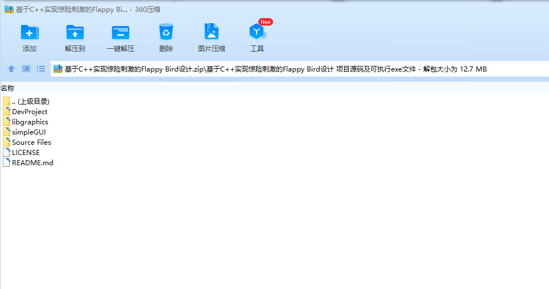
Task: Select the libgraphics folder
Action: (26, 122)
